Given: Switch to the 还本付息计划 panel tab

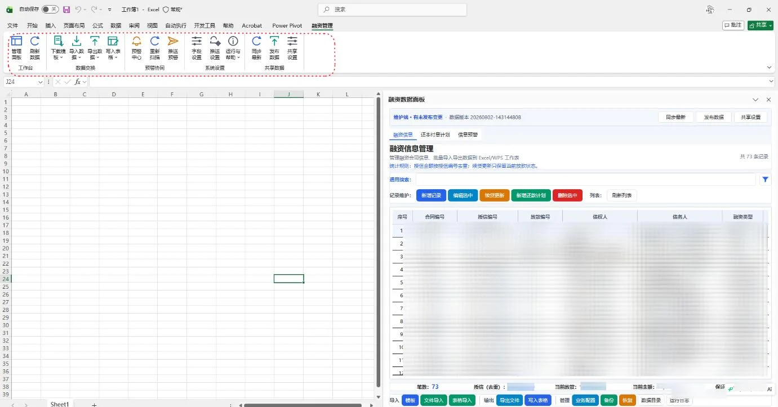Looking at the screenshot, I should point(435,135).
